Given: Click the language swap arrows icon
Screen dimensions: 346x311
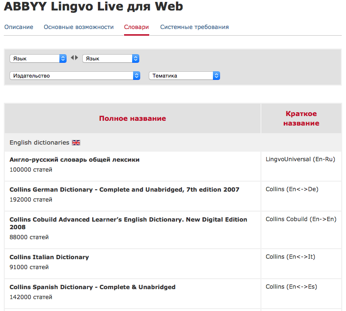Looking at the screenshot, I should [74, 58].
